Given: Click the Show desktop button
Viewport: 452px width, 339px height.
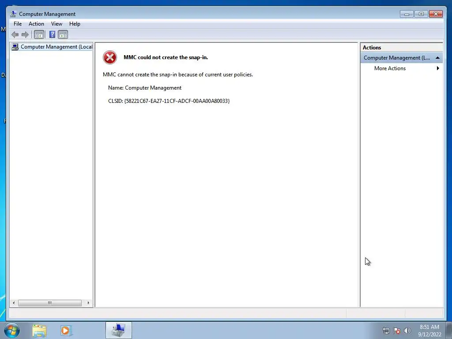Looking at the screenshot, I should pyautogui.click(x=449, y=330).
